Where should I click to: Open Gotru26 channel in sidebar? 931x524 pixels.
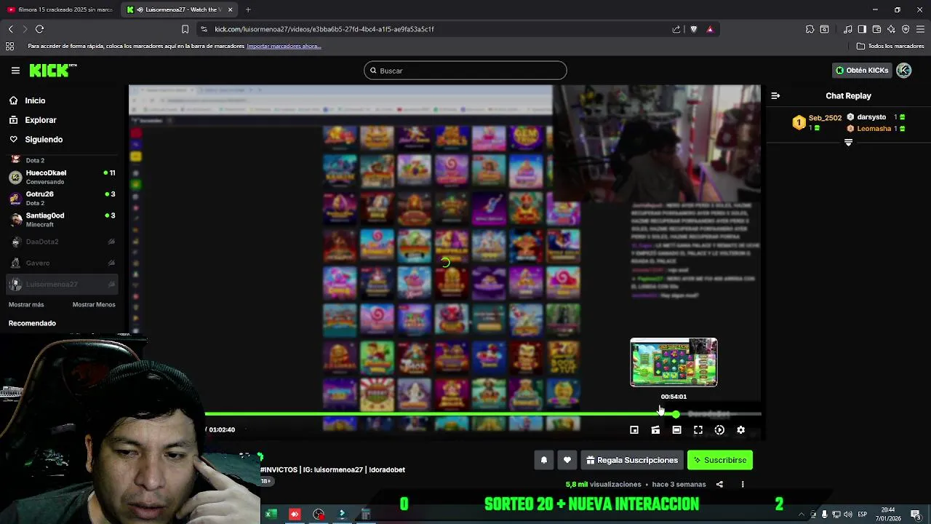[62, 198]
